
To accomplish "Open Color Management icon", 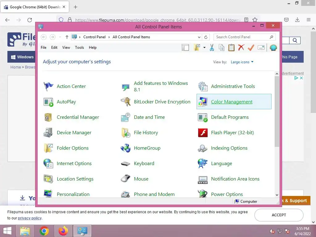I will (203, 102).
